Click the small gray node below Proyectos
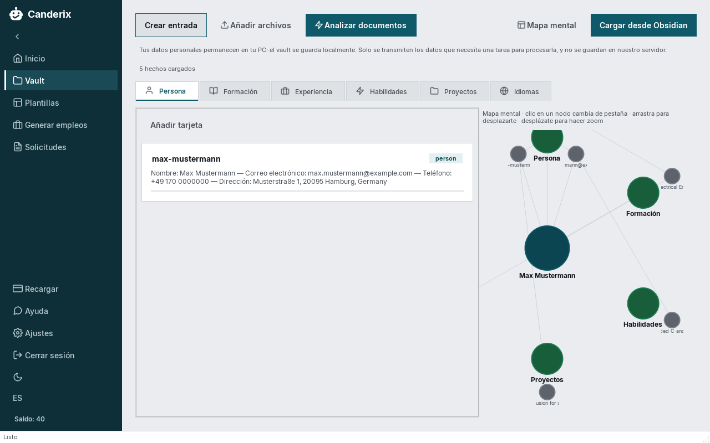 547,392
